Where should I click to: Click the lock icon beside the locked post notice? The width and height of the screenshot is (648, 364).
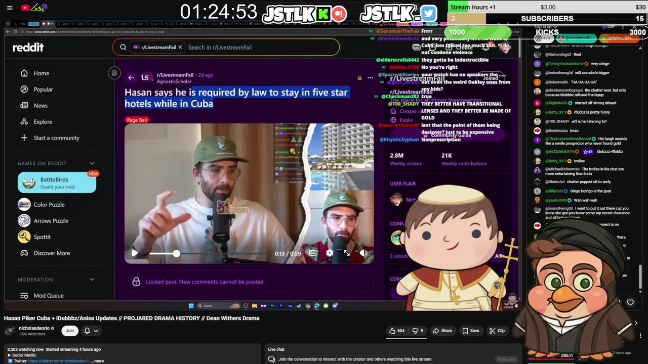[136, 282]
